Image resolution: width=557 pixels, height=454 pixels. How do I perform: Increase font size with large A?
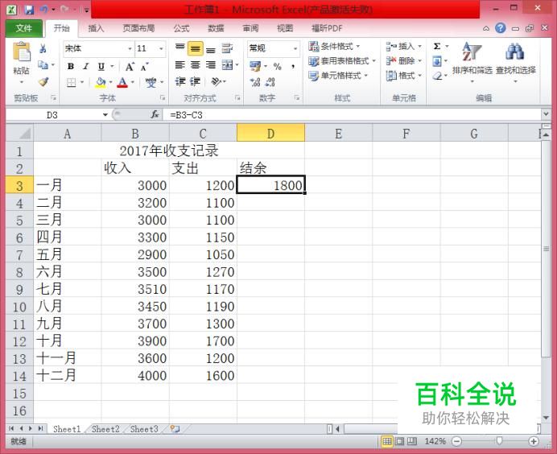[130, 67]
